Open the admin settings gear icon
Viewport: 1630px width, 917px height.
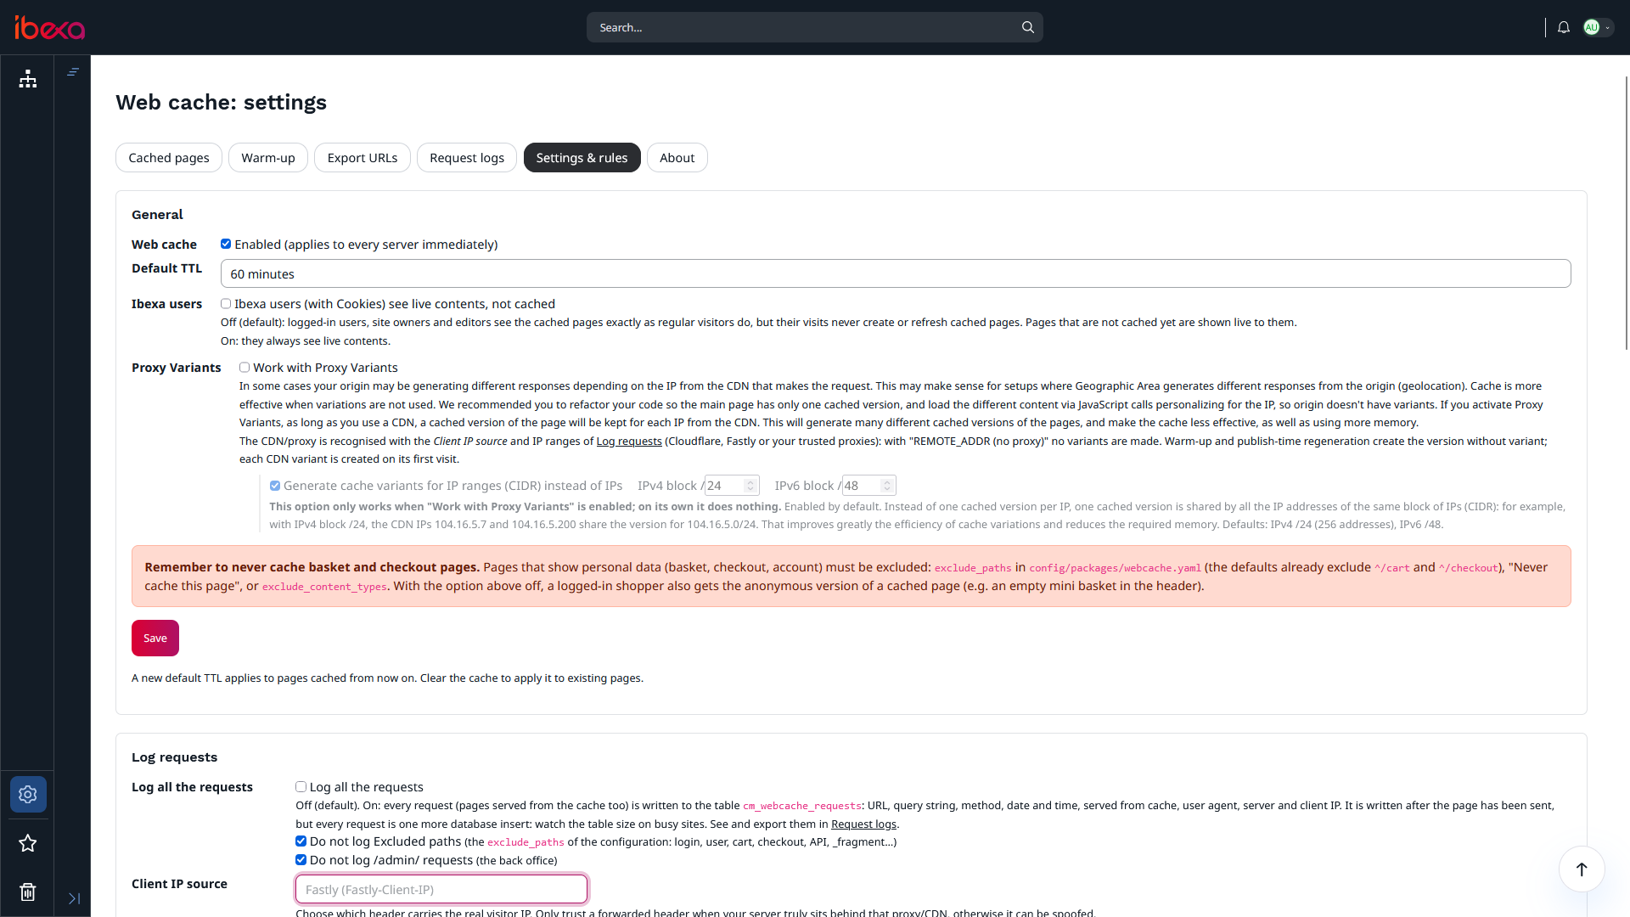tap(28, 794)
